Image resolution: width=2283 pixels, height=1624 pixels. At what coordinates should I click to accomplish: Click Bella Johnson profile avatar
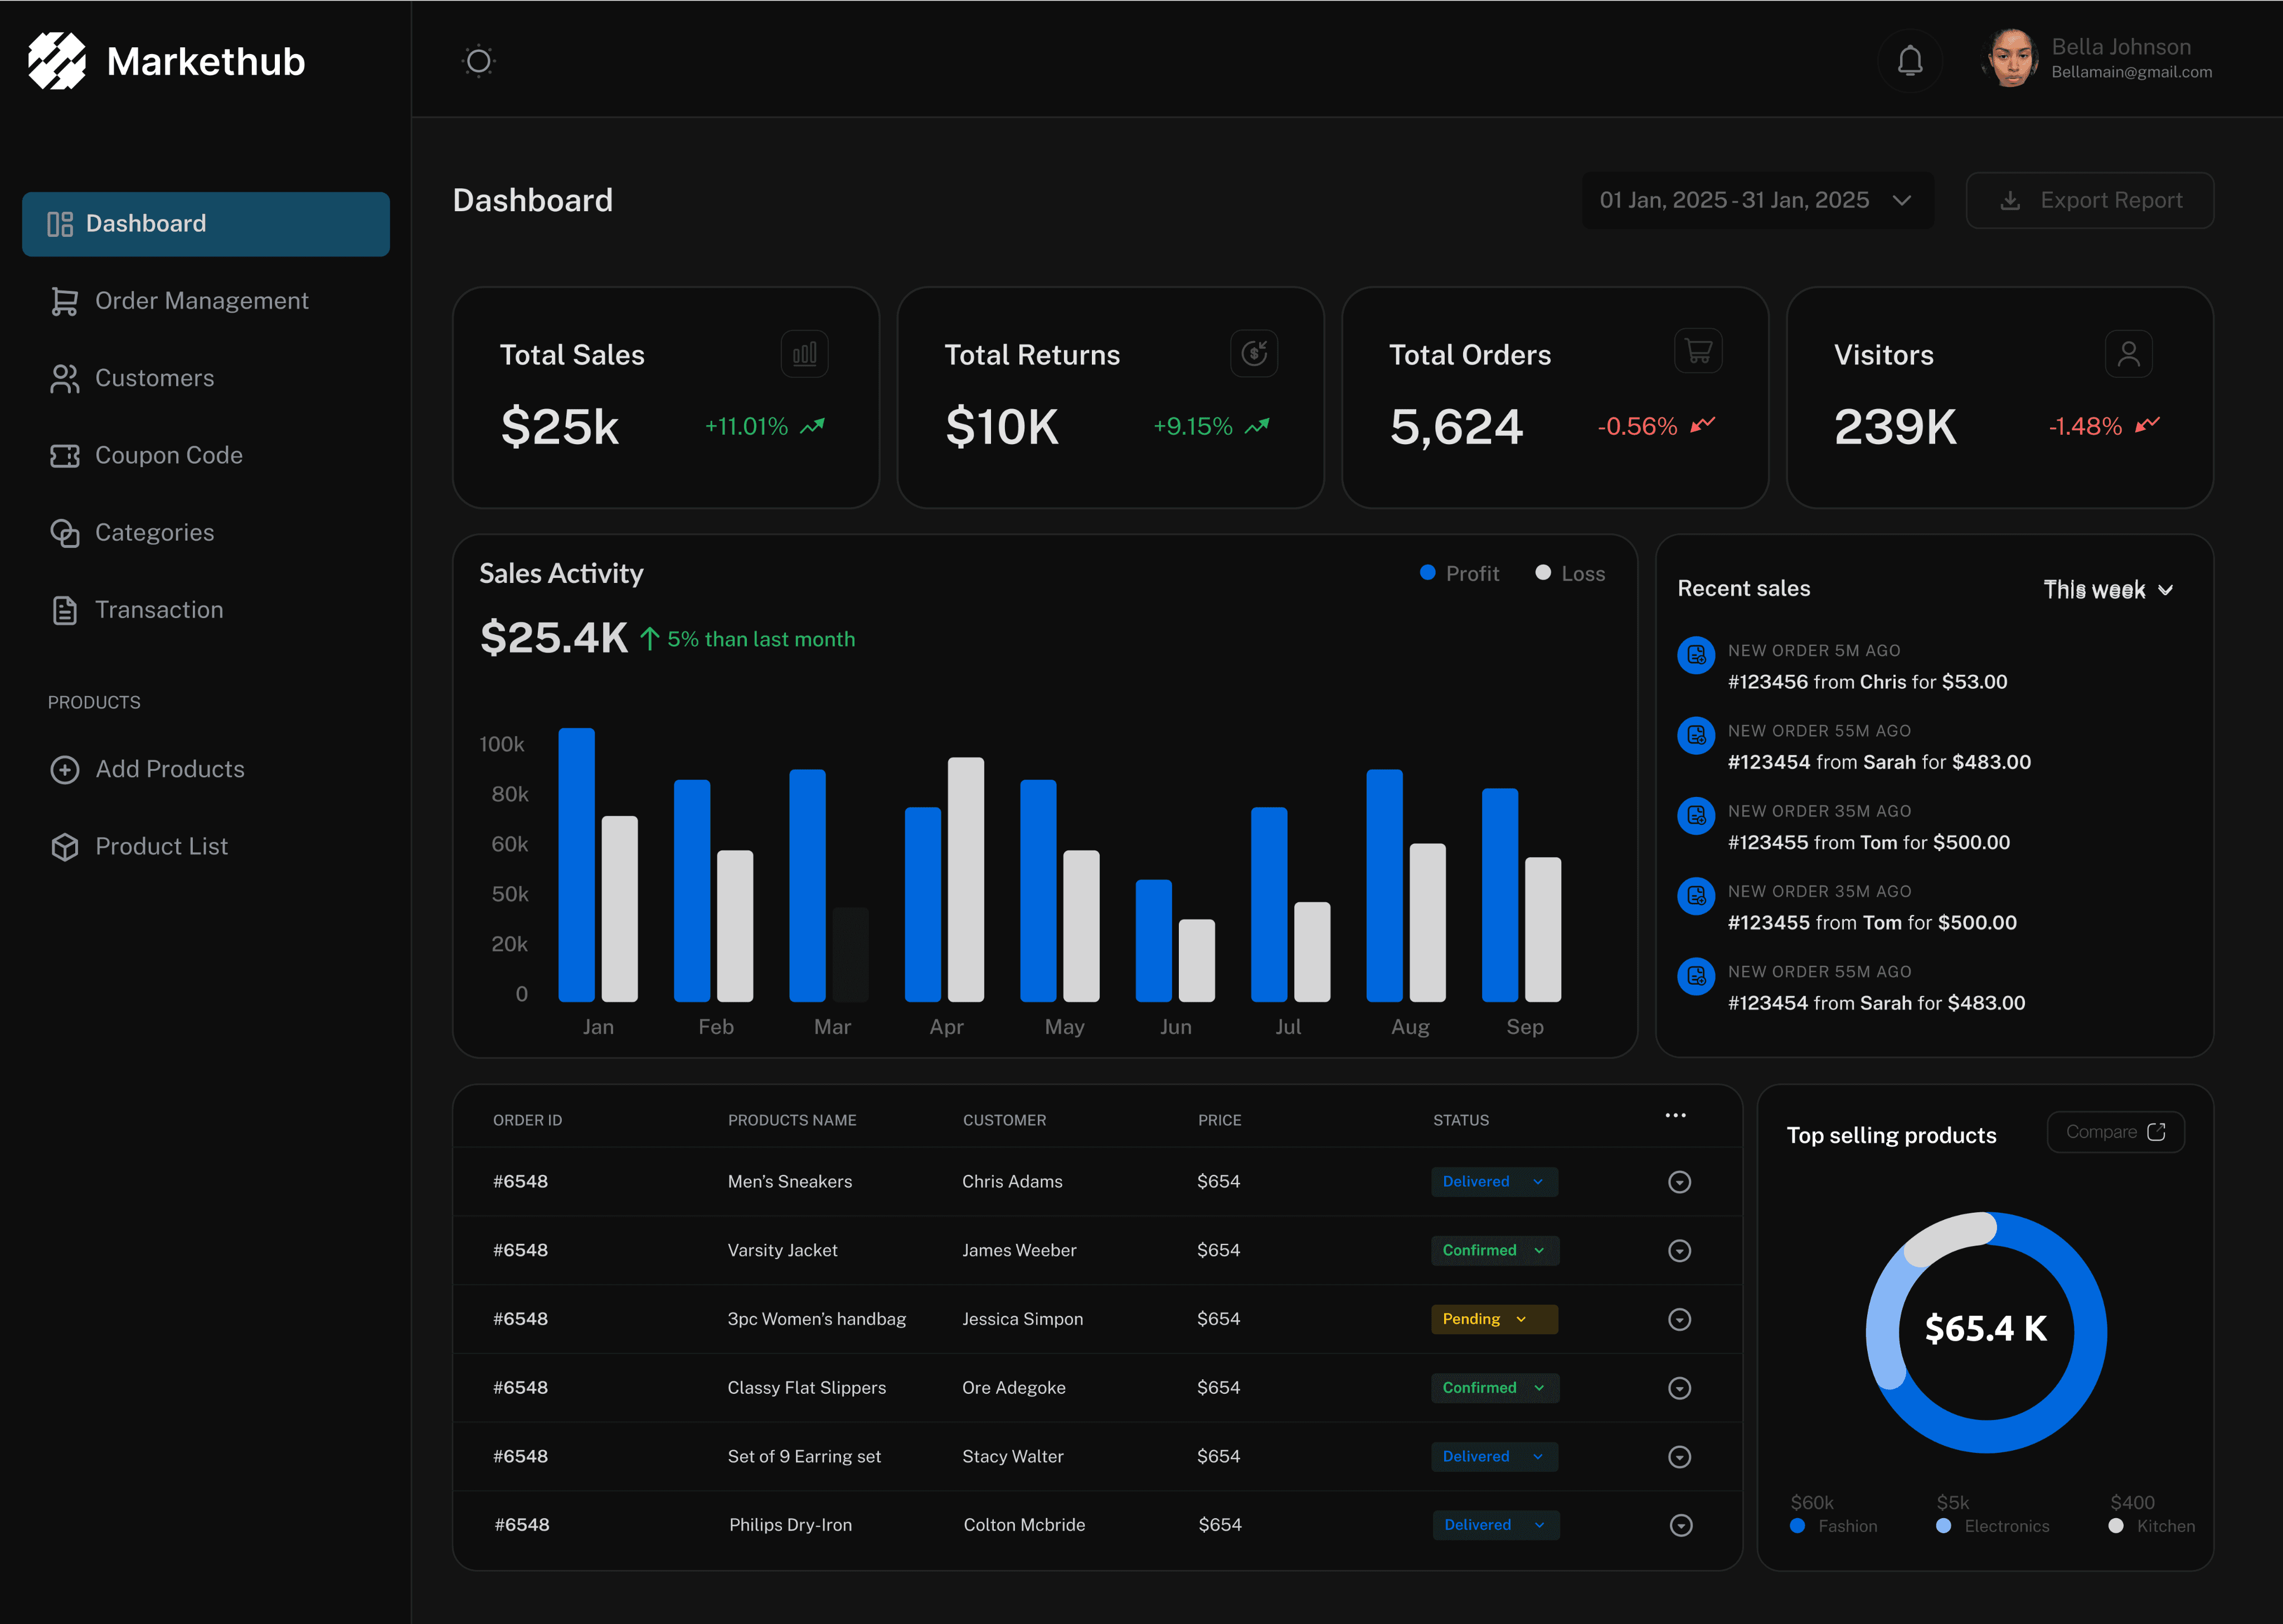tap(2011, 59)
